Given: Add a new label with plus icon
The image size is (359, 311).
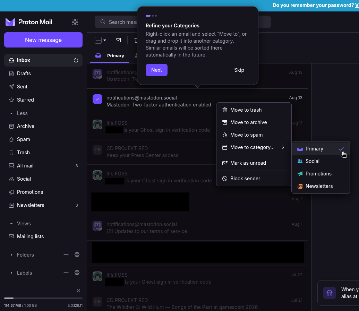Looking at the screenshot, I should click(x=66, y=273).
